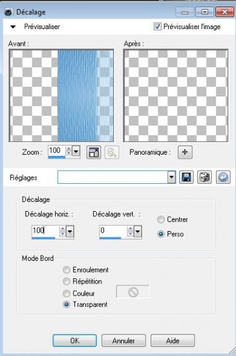The width and height of the screenshot is (236, 356).
Task: Select the Enroulement edge mode
Action: coord(67,270)
